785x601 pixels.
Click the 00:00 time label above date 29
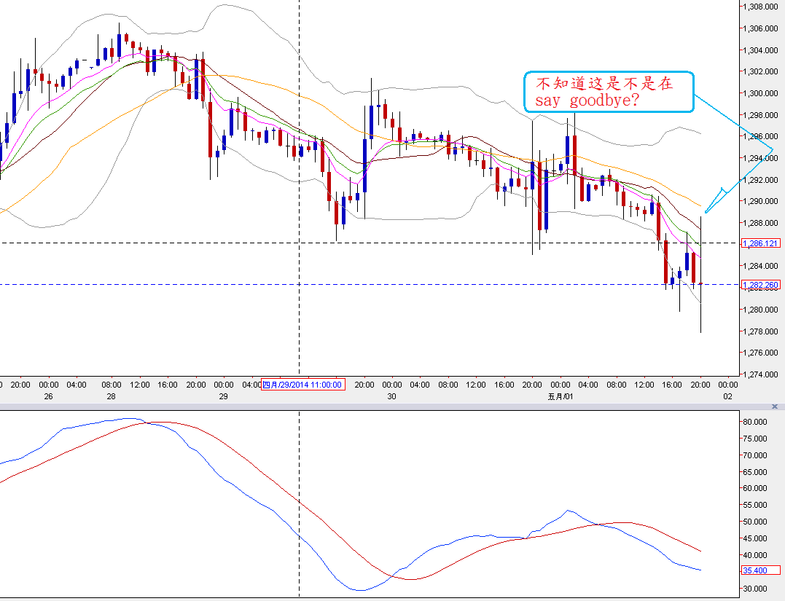point(223,385)
